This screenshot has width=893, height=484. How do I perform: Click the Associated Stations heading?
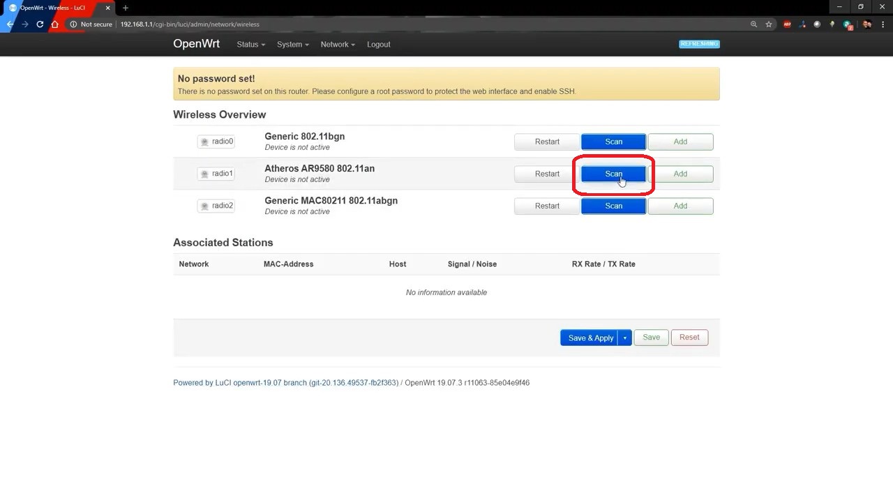point(223,243)
